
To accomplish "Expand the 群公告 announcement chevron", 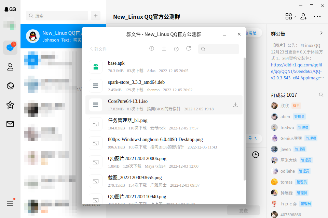I will coord(321,33).
